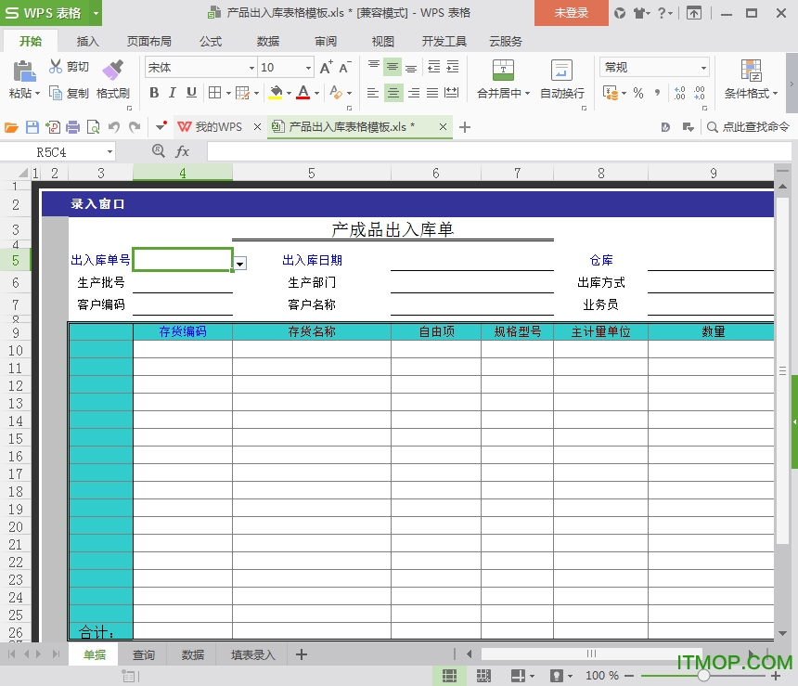Click the Merge and Center icon
Viewport: 798px width, 686px height.
click(x=503, y=71)
